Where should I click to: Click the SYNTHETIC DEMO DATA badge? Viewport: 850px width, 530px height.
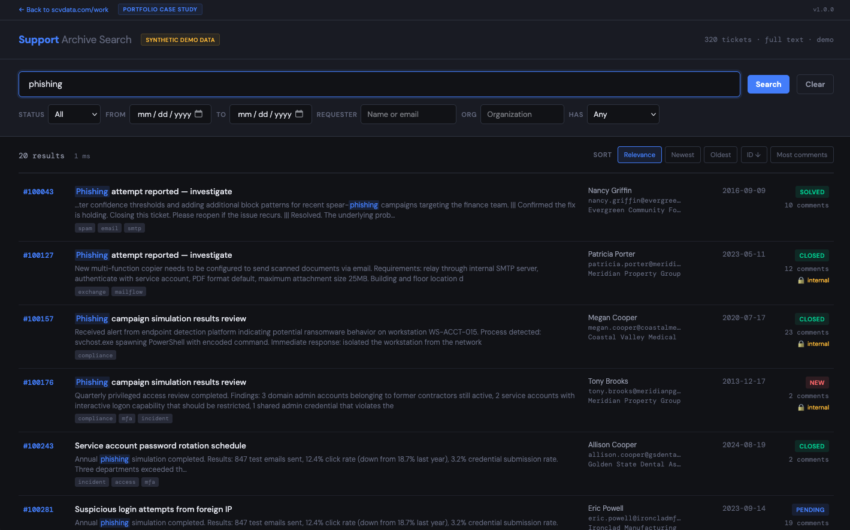click(x=180, y=40)
